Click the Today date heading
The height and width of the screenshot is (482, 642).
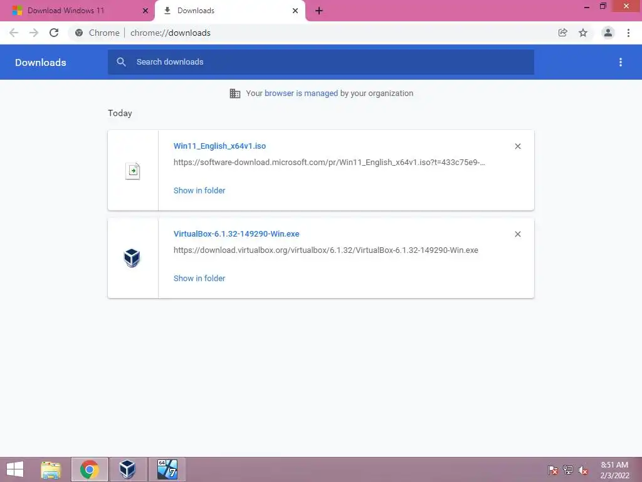pyautogui.click(x=120, y=113)
